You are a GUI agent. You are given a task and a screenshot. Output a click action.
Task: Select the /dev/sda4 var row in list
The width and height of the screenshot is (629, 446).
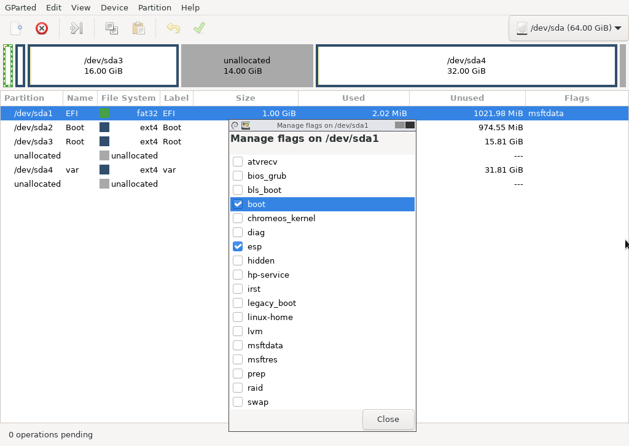coord(314,170)
